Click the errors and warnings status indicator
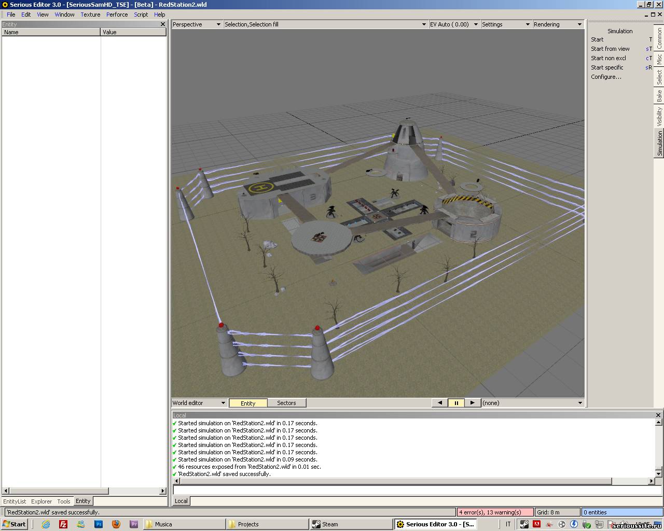 click(495, 512)
